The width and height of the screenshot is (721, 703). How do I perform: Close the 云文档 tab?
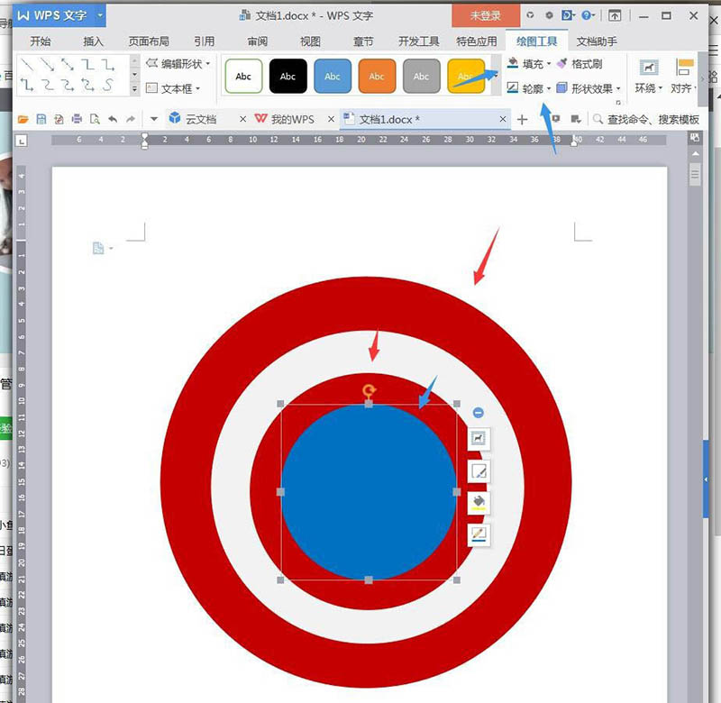click(243, 119)
